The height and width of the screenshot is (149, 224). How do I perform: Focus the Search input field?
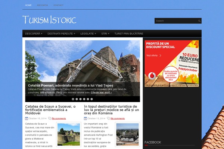click(176, 21)
